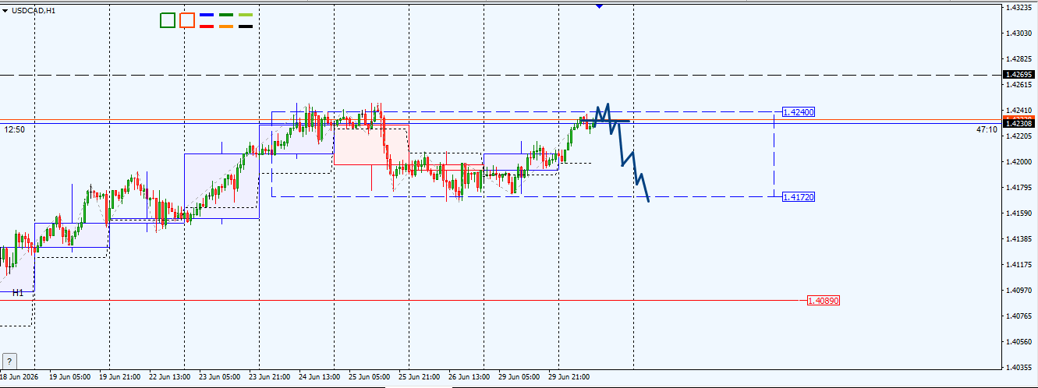Screen dimensions: 1038x388
Task: Click the 1.41590 price scale value
Action: (1019, 213)
